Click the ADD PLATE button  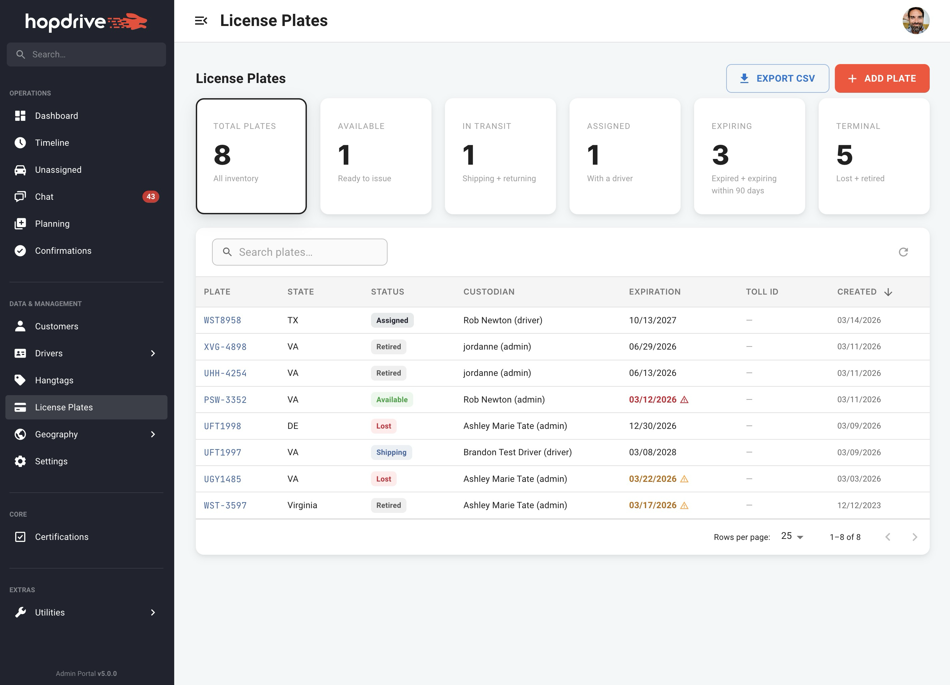882,78
